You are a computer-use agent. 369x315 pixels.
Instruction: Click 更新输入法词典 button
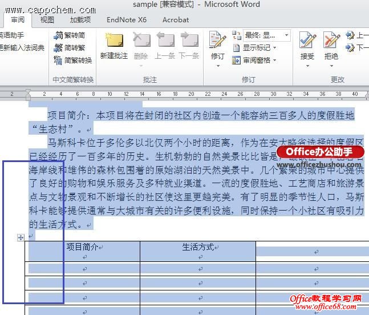coord(22,48)
